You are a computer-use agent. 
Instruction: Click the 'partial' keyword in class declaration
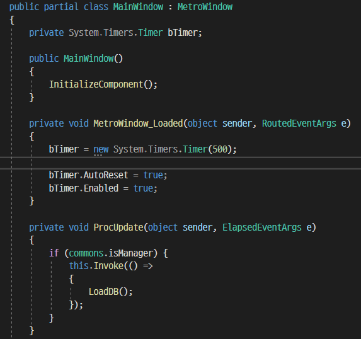(x=61, y=7)
